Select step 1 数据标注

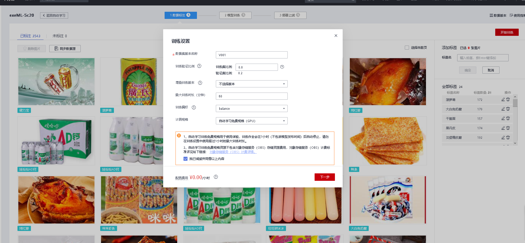(x=181, y=15)
